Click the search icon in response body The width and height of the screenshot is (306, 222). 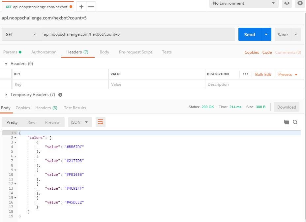pos(295,122)
